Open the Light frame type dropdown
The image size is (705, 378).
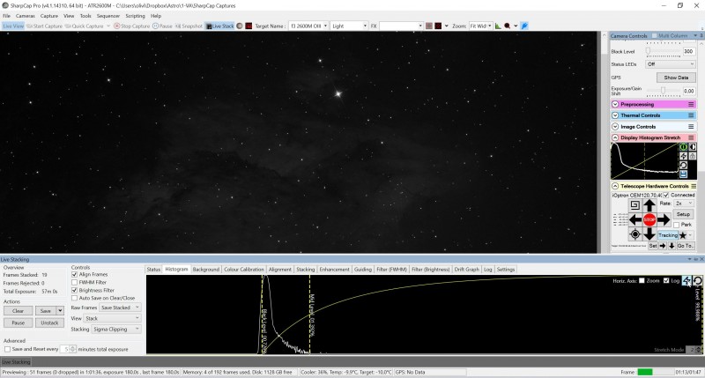(x=349, y=26)
